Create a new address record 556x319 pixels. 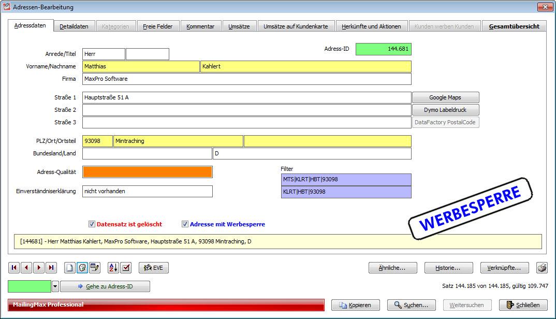tap(70, 268)
